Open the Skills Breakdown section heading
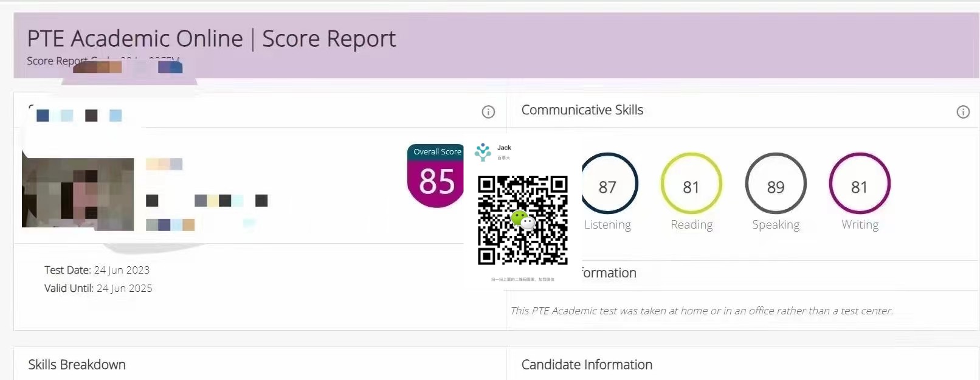 coord(77,365)
